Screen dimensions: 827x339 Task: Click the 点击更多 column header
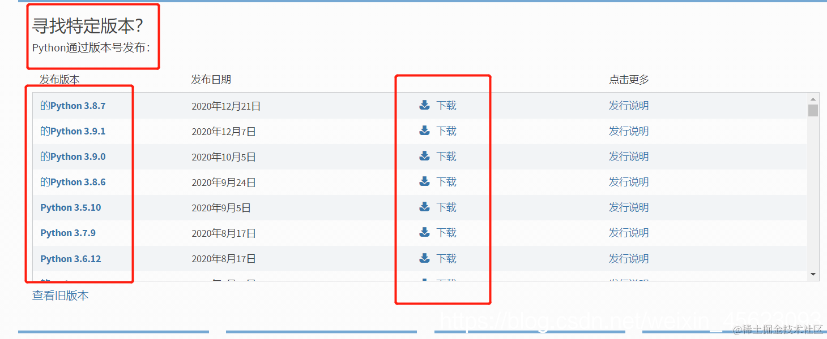click(x=629, y=80)
